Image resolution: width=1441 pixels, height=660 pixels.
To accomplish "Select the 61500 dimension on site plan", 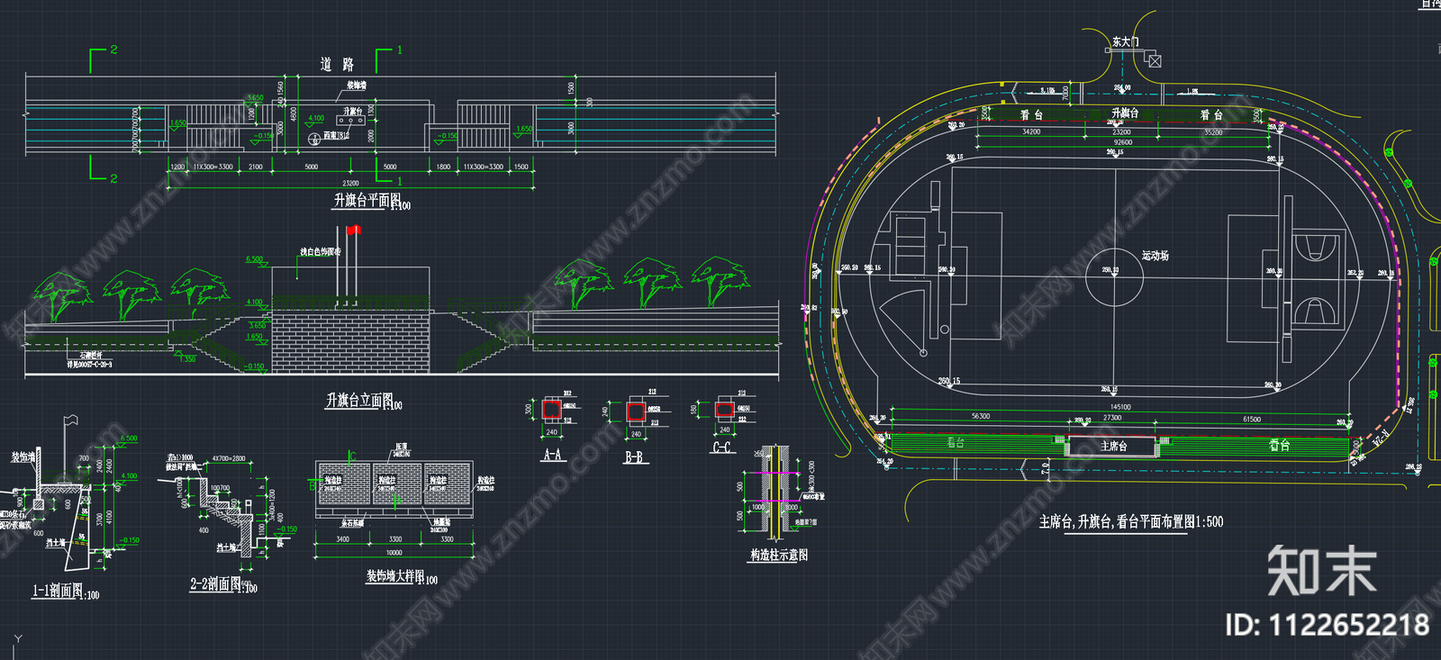I will 1252,419.
